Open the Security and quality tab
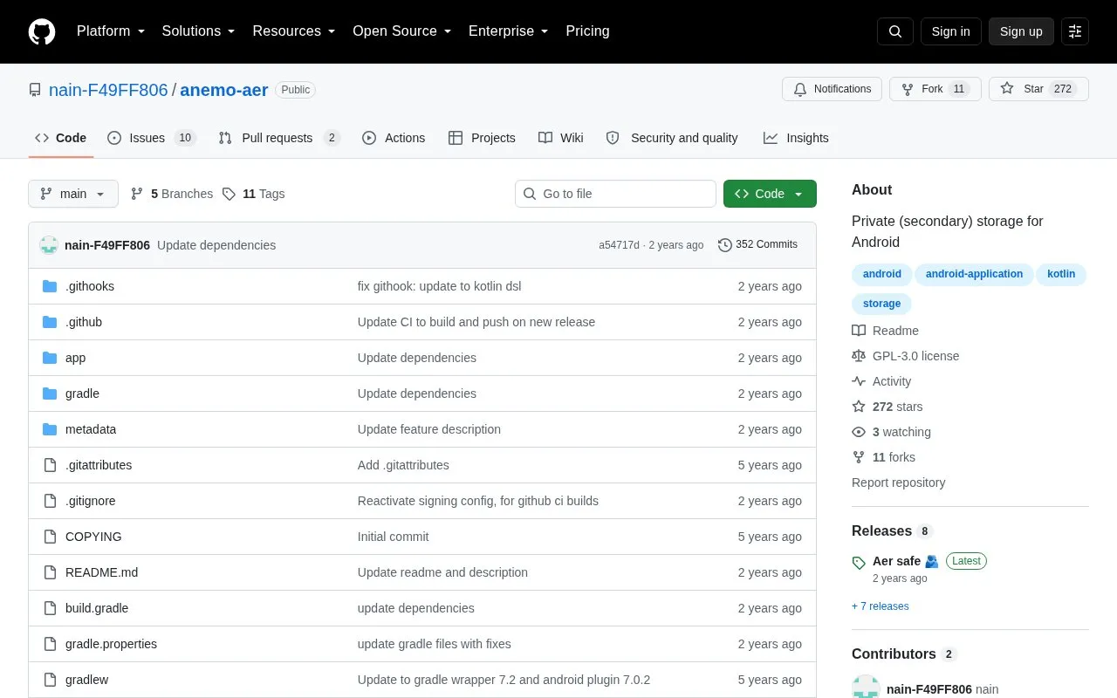Image resolution: width=1117 pixels, height=698 pixels. [672, 138]
